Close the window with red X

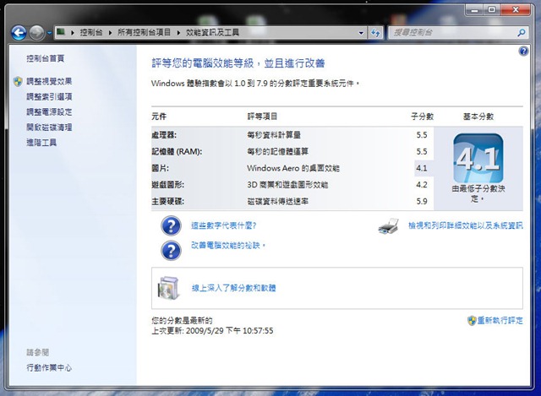coord(516,10)
